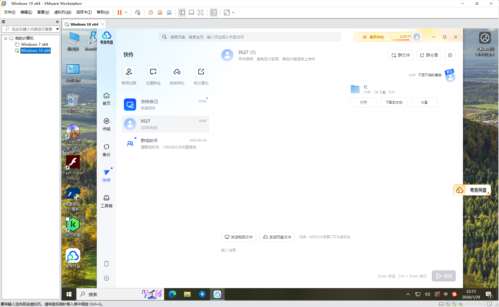Viewport: 499px width, 307px height.
Task: Select the 创建群组 icon
Action: (153, 75)
